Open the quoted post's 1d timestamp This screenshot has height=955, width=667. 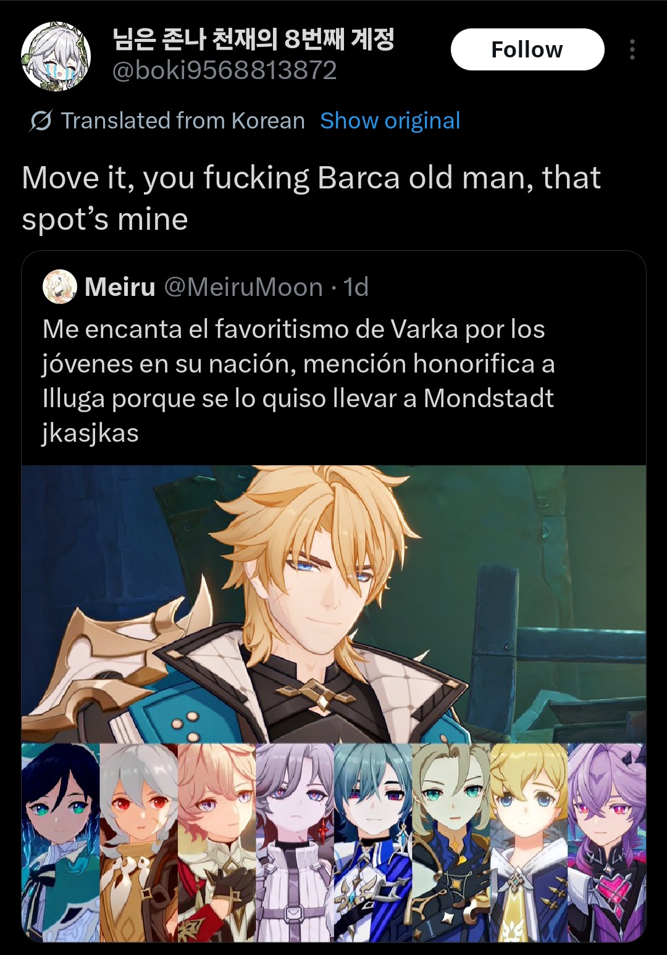(356, 287)
